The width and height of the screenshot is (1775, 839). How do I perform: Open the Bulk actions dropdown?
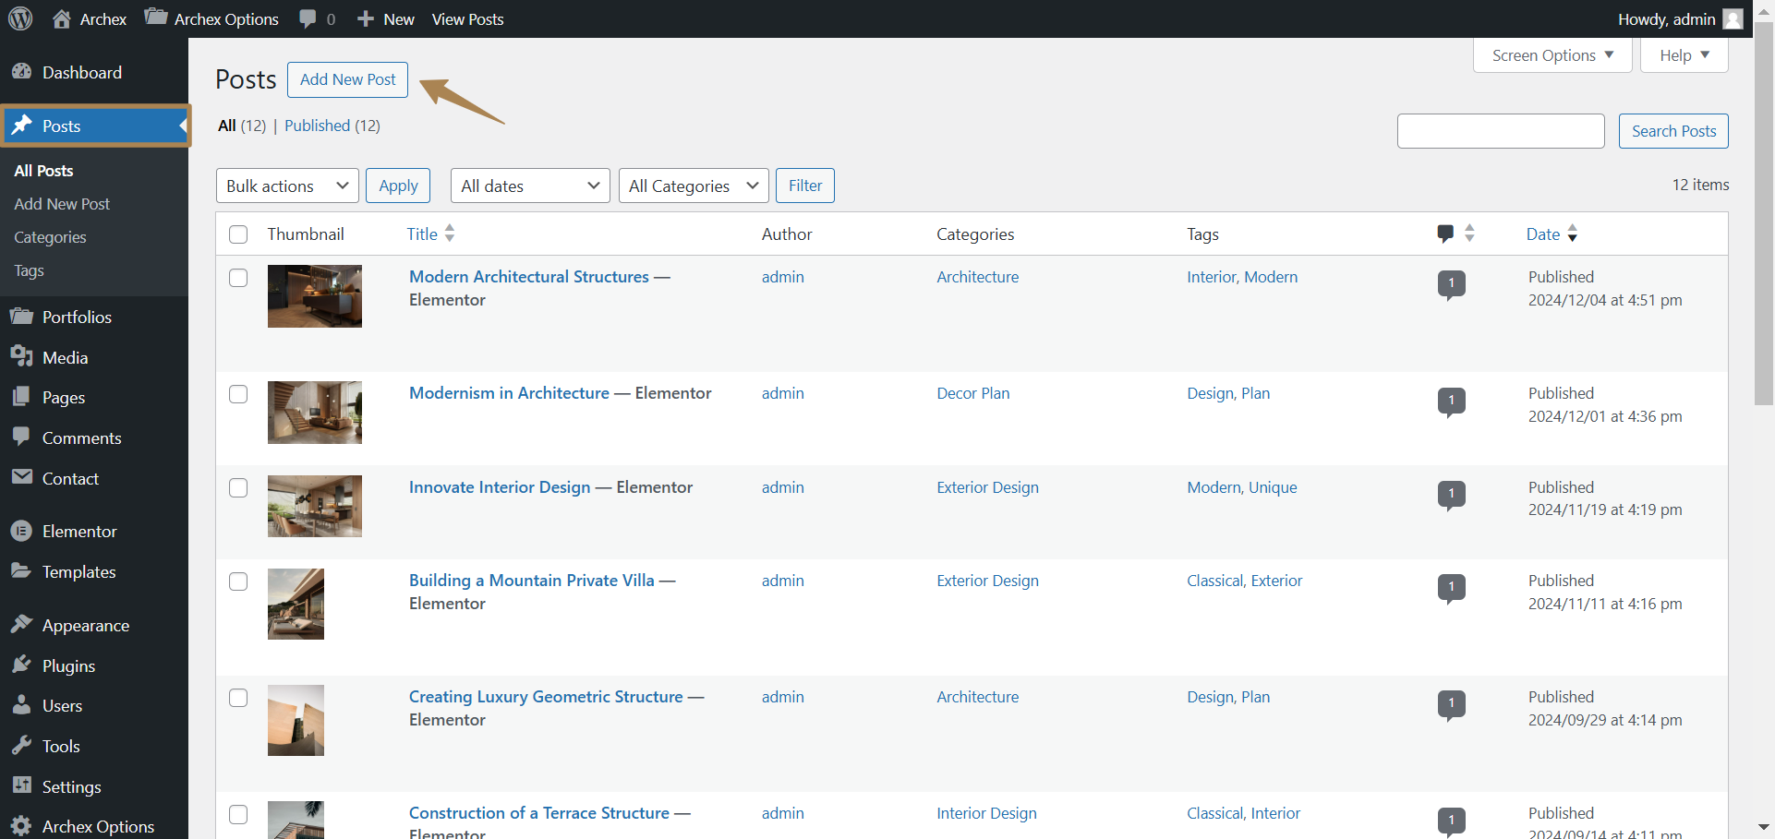pyautogui.click(x=287, y=186)
